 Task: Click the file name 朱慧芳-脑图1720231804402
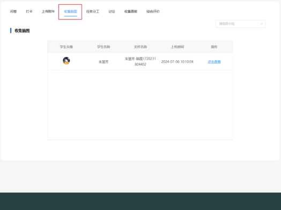[x=140, y=62]
